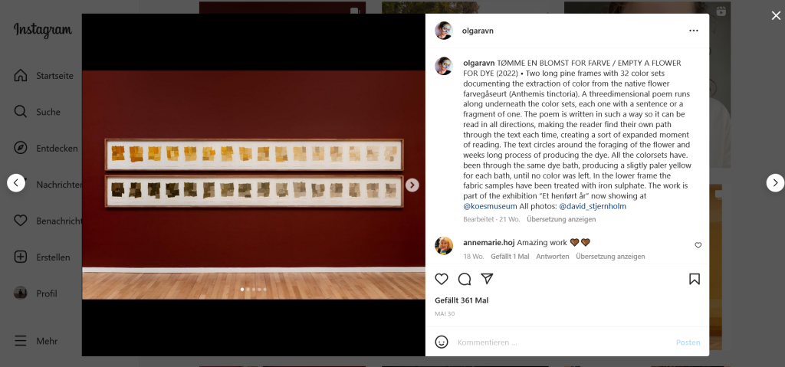Open the @david_stjernholm mention link
This screenshot has width=785, height=367.
point(593,206)
